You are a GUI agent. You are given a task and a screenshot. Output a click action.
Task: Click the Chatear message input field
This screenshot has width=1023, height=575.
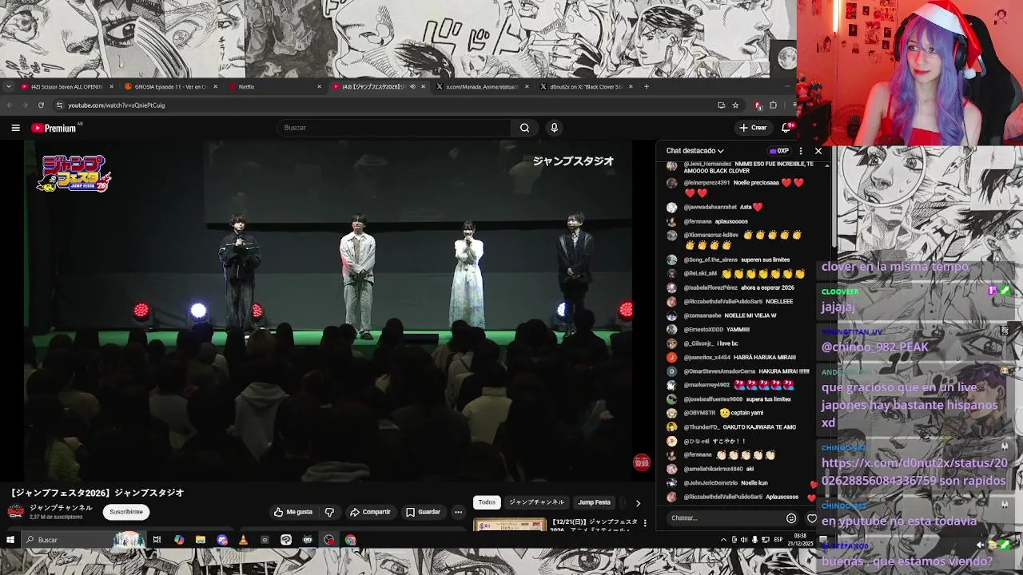726,517
